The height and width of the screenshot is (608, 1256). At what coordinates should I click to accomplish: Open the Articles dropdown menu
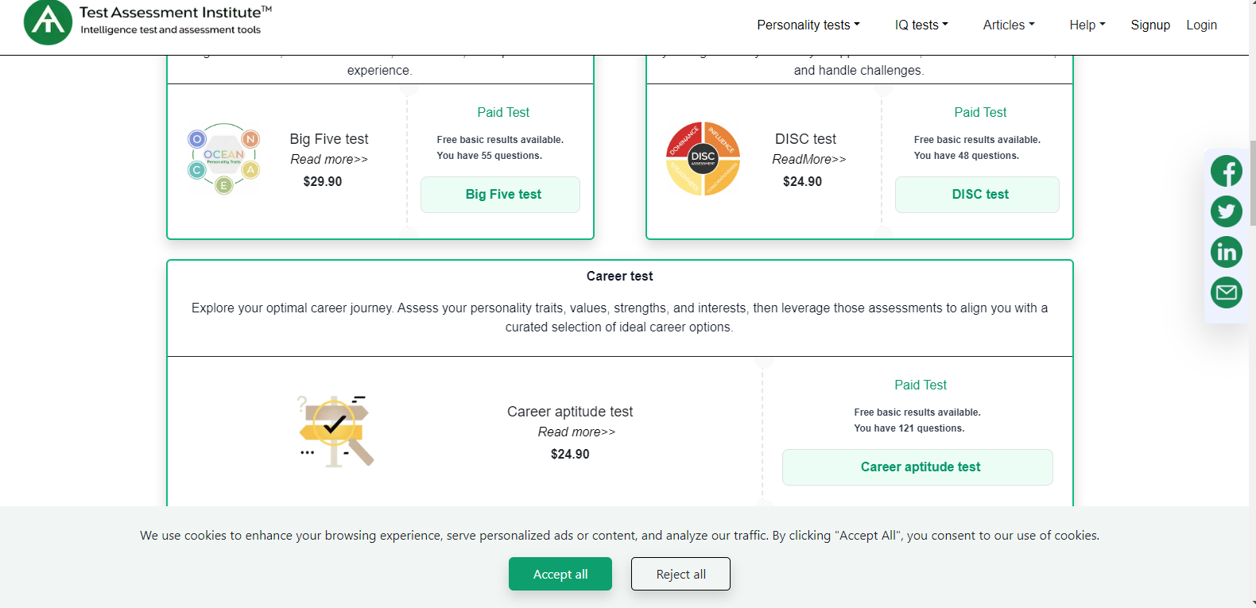pos(1008,25)
